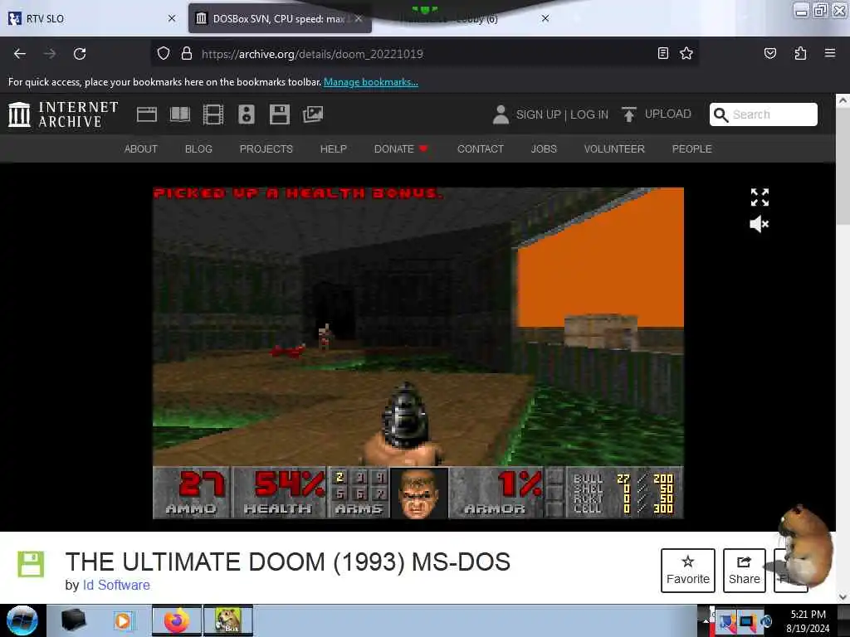Open the Texts book media icon
Viewport: 850px width, 637px height.
[x=180, y=114]
